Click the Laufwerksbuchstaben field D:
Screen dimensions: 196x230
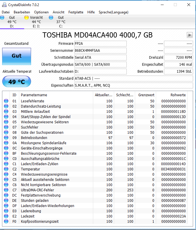click(100, 72)
